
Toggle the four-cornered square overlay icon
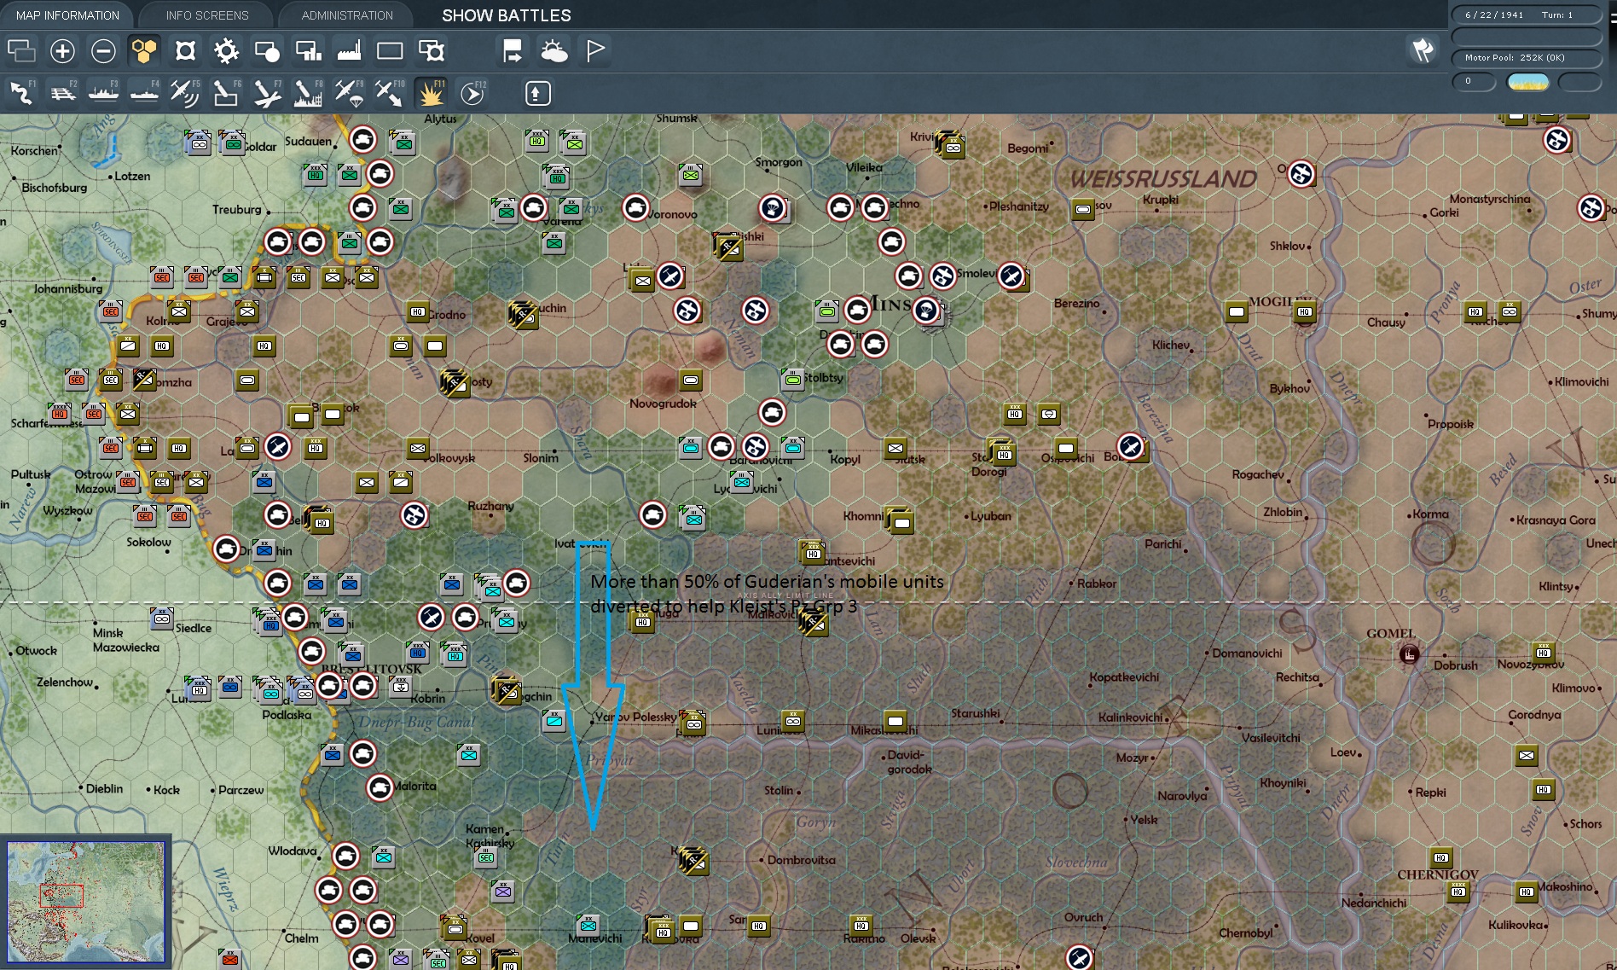pos(185,51)
